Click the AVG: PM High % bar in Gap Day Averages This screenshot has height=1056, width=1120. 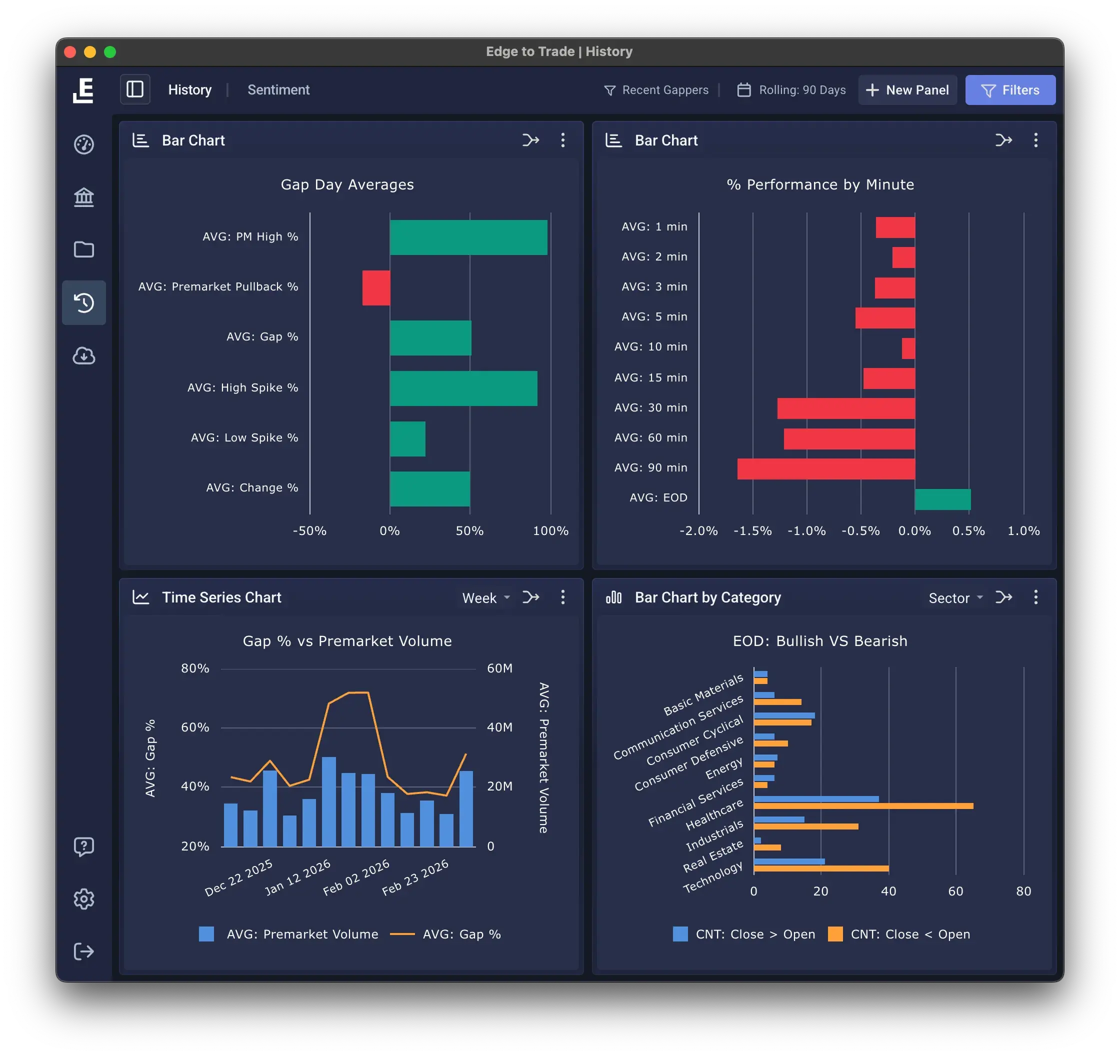click(x=467, y=236)
